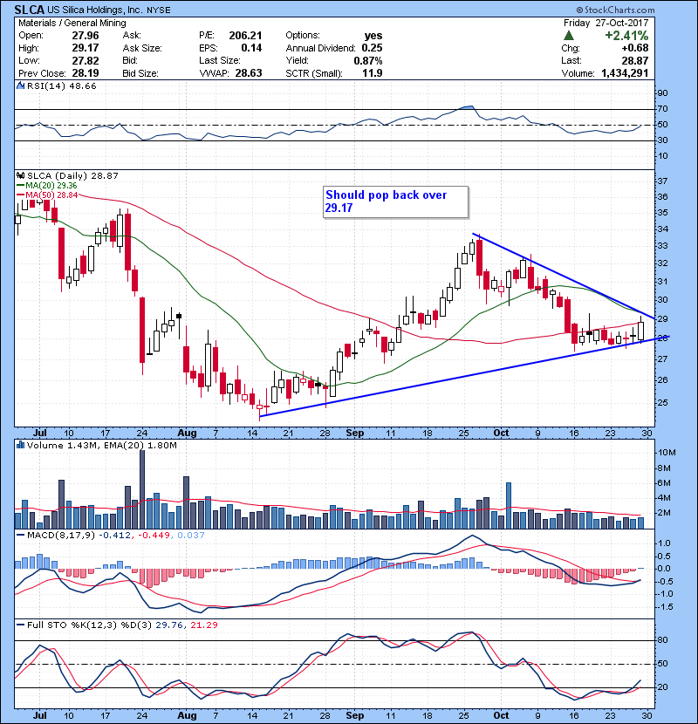Screen dimensions: 698x724
Task: Click the MA(50) 28.84 legend text
Action: 51,195
